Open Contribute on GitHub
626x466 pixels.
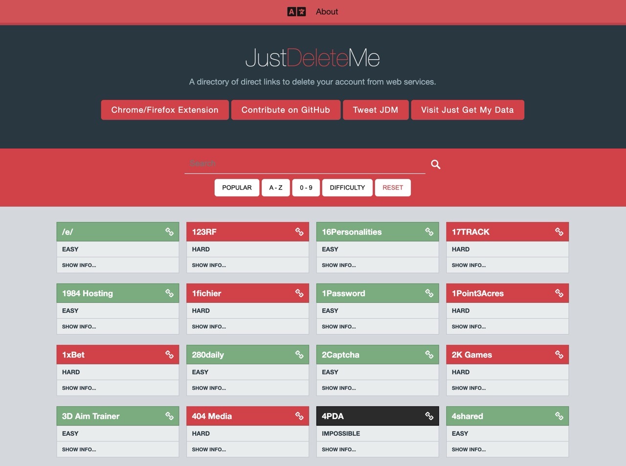tap(286, 110)
